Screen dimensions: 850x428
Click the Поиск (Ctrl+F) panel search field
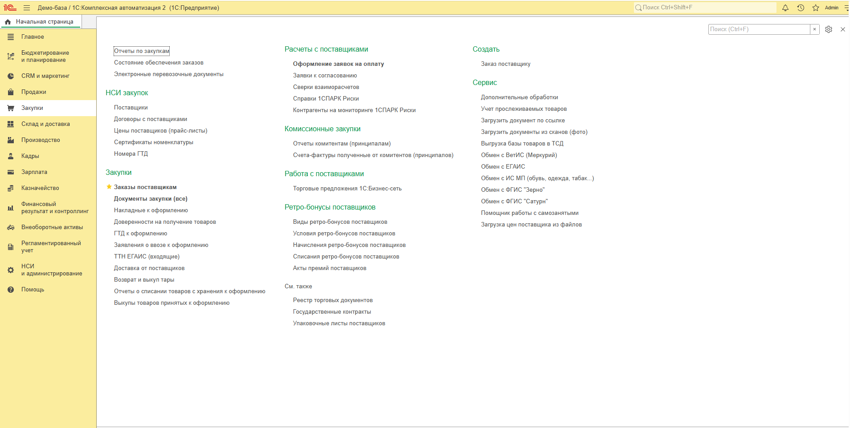click(759, 29)
